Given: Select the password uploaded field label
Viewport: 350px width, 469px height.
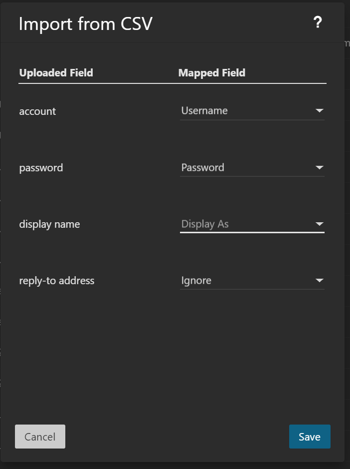Looking at the screenshot, I should coord(41,168).
